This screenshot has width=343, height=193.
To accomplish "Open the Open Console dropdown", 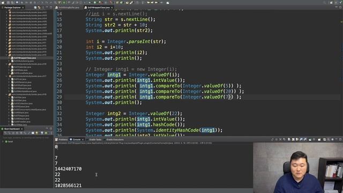I will coord(319,139).
